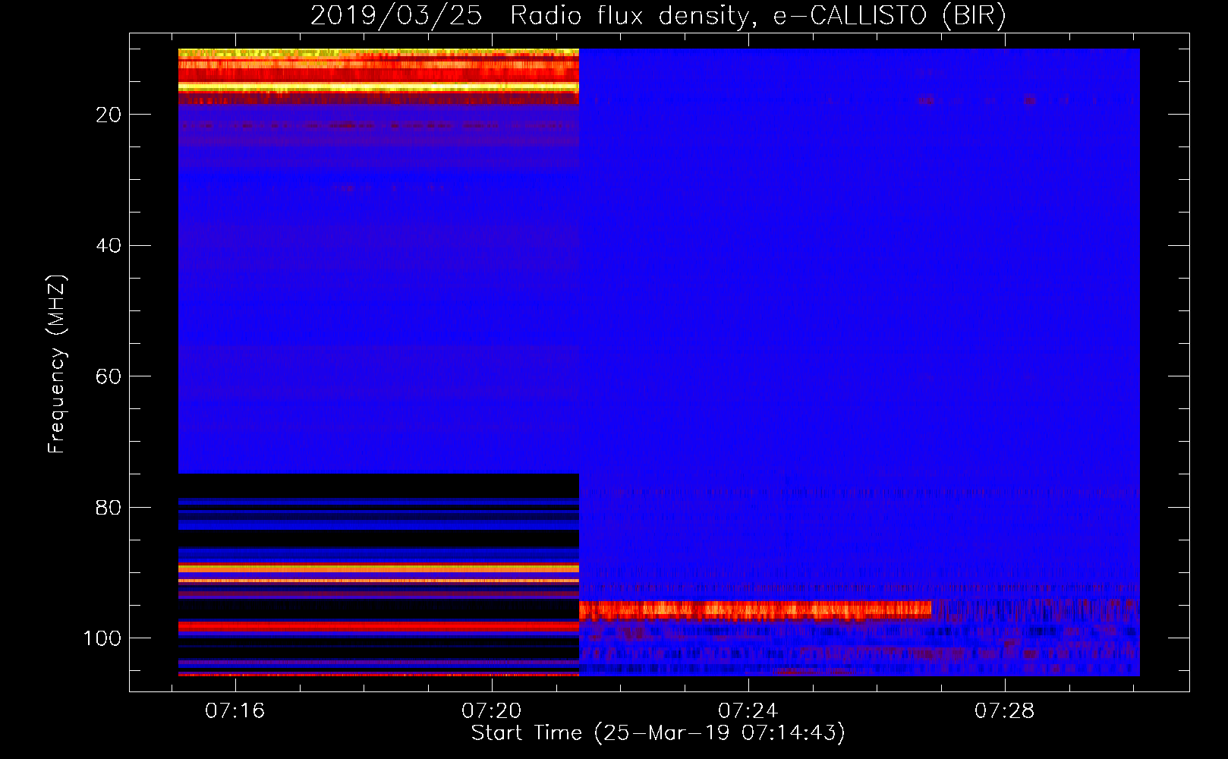Click the '07:28' time tick label
This screenshot has width=1228, height=759.
tap(1005, 710)
